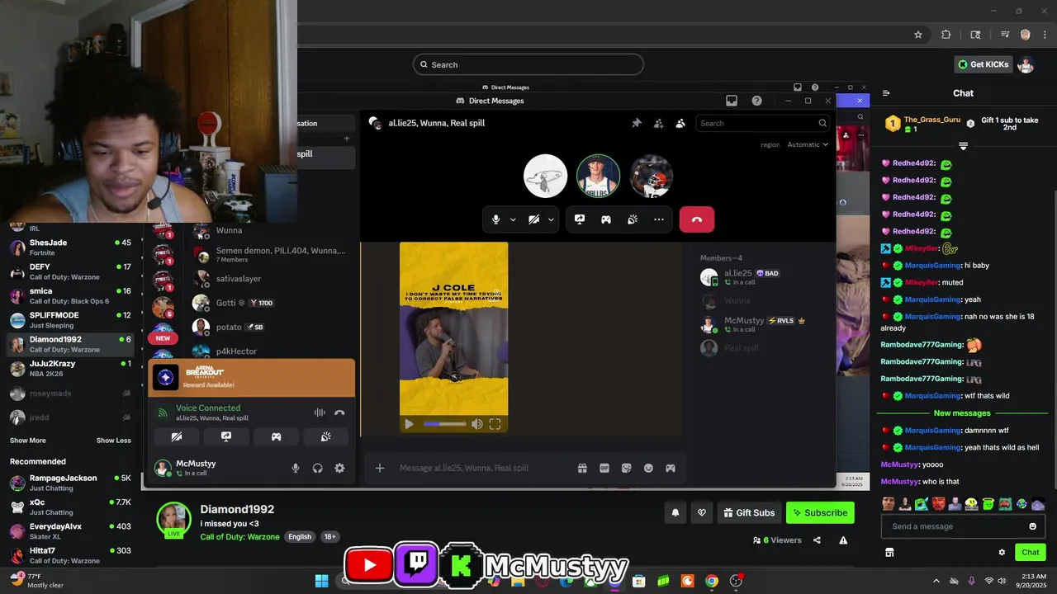Click Discord conversation search field
This screenshot has height=594, width=1057.
[762, 123]
